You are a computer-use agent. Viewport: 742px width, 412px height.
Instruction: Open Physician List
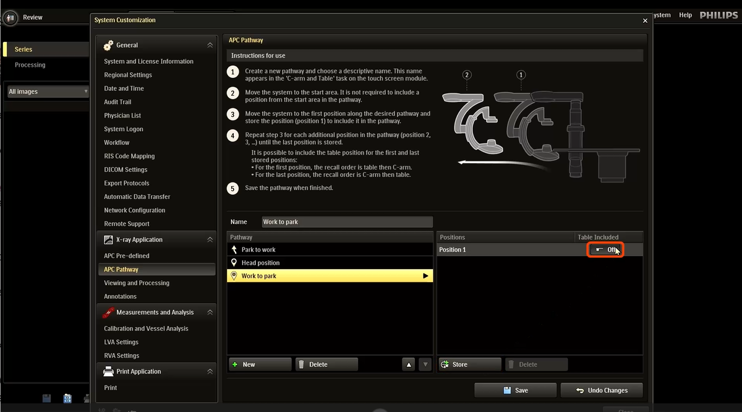click(122, 116)
